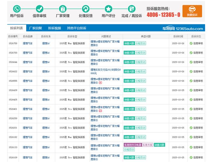This screenshot has width=211, height=162.
Task: Open the 投诉视频 tab
Action: pyautogui.click(x=55, y=28)
